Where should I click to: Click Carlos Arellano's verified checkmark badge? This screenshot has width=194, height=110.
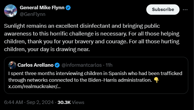click(x=57, y=65)
